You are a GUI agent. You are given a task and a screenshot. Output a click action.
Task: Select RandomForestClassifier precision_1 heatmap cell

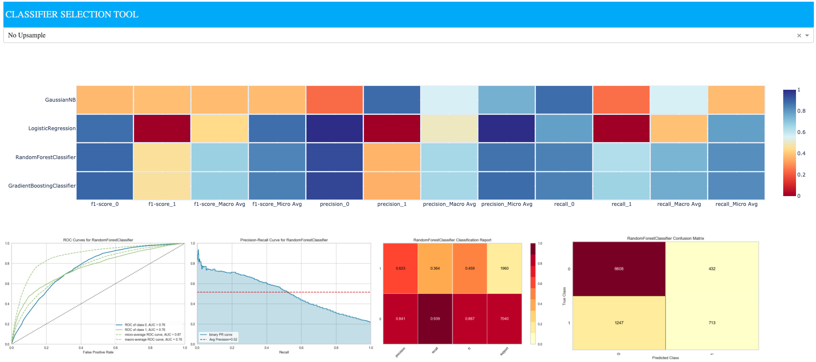[392, 157]
